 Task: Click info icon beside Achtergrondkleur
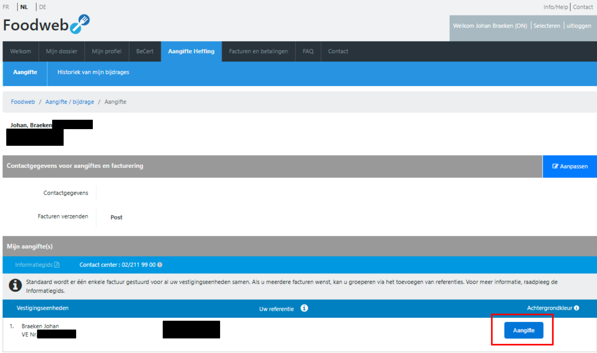pos(576,308)
